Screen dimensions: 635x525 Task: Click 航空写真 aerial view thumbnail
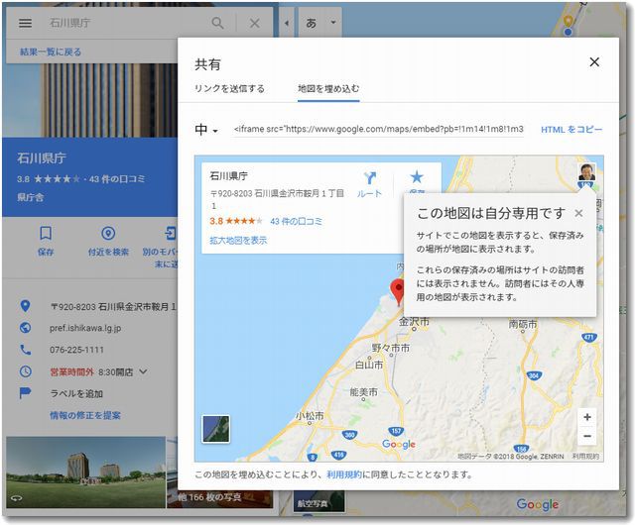point(319,501)
